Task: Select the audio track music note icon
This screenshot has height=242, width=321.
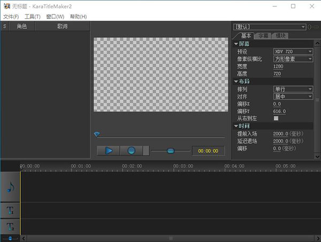Action: pyautogui.click(x=11, y=188)
